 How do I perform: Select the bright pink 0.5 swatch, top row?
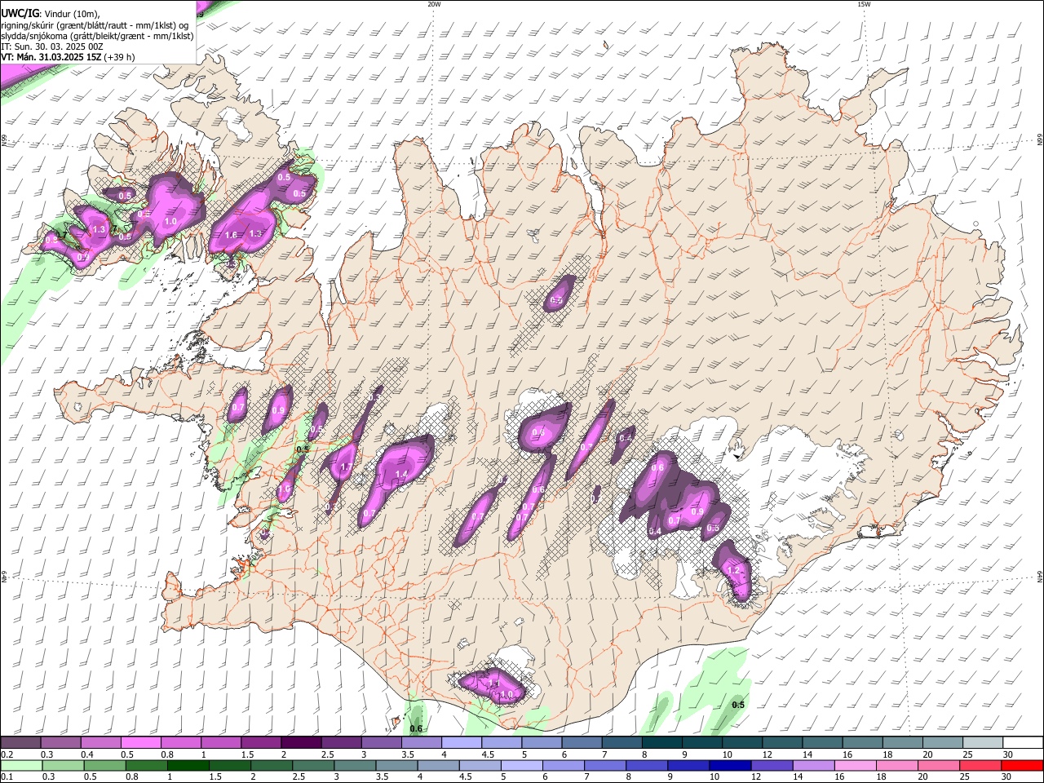[x=140, y=743]
